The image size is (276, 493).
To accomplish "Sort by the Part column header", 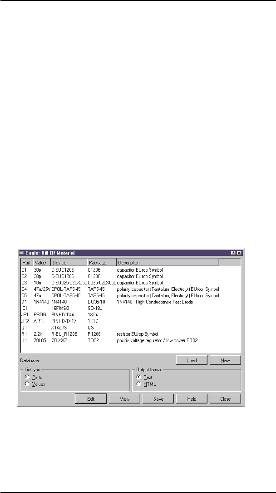I will click(26, 262).
